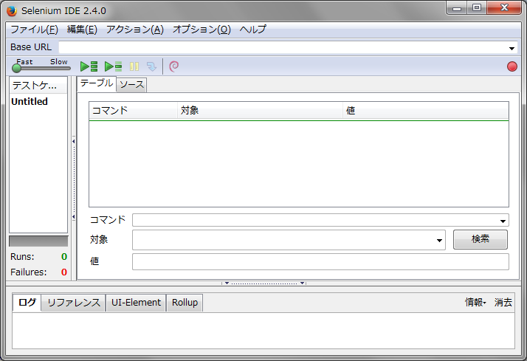Open the UI-Element tab

coord(136,303)
